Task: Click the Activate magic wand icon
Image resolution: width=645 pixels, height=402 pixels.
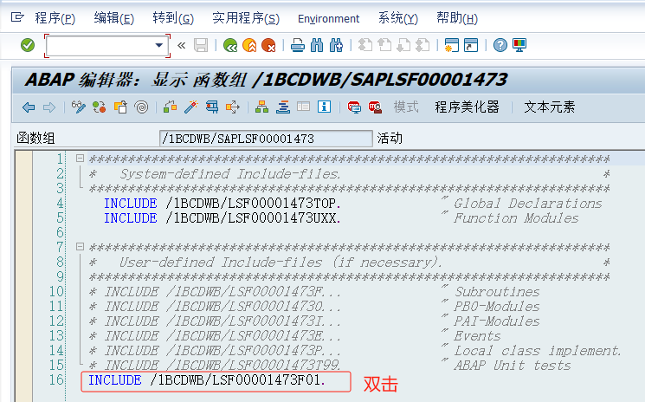Action: click(x=190, y=107)
